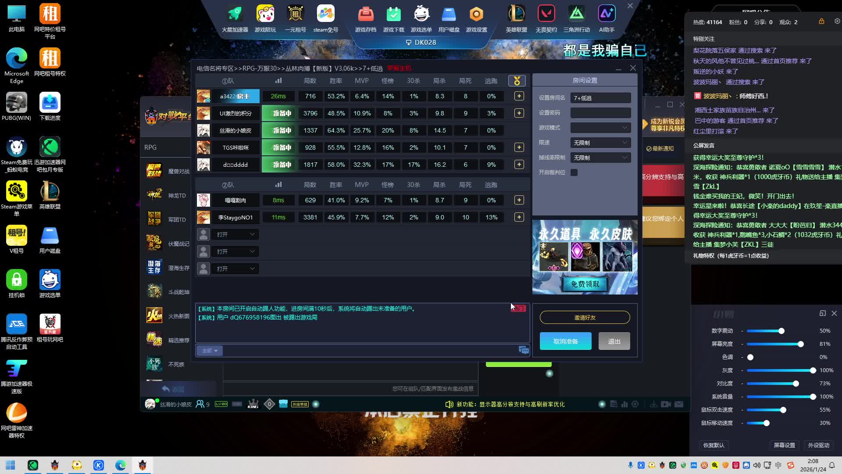This screenshot has width=842, height=474.
Task: Open 魔兽对战 in the RPG sidebar
Action: [x=168, y=171]
